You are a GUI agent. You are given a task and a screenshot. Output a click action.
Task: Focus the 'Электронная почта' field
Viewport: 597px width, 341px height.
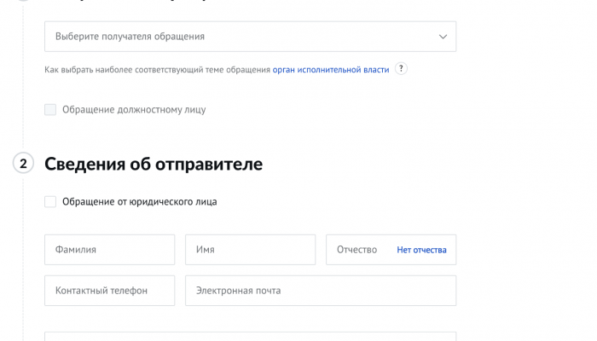tap(320, 291)
